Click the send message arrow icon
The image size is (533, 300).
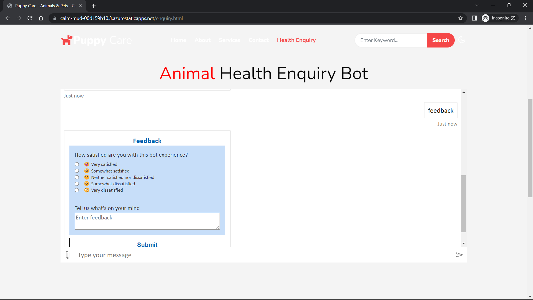pyautogui.click(x=460, y=255)
